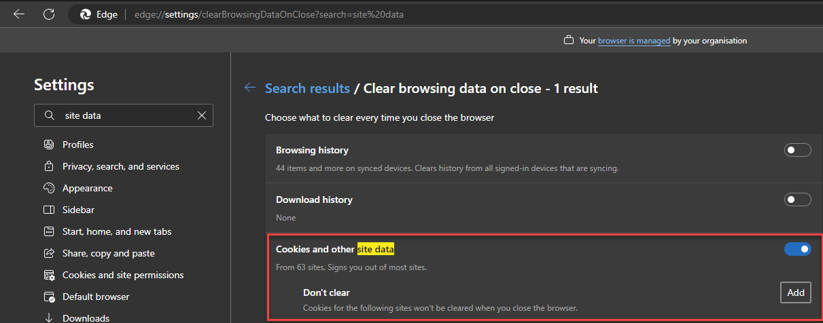Click the Default browser icon
The image size is (823, 323).
[48, 297]
